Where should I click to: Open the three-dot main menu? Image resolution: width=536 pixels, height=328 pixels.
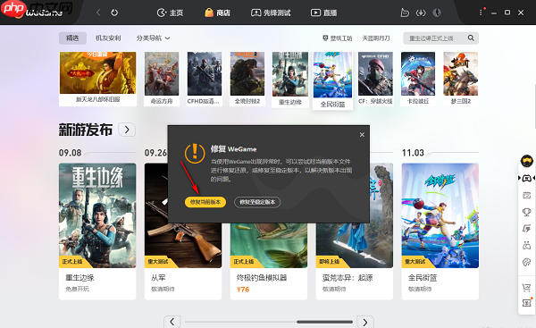point(481,13)
